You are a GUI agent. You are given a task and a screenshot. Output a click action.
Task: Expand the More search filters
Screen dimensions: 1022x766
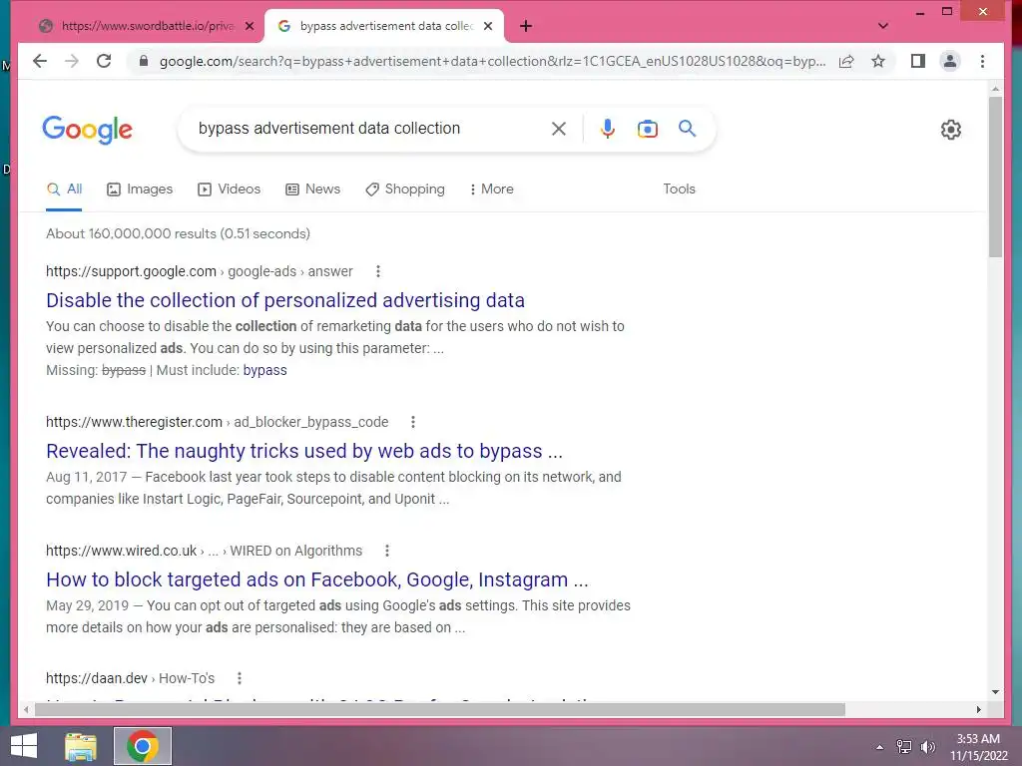(x=491, y=189)
